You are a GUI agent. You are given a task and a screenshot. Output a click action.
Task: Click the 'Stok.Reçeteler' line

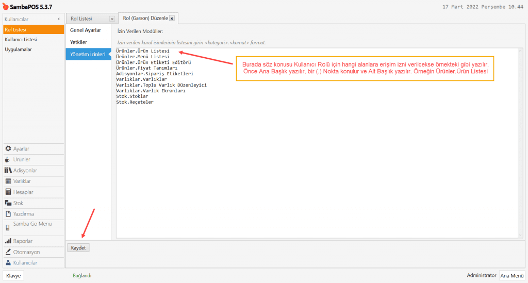click(x=135, y=102)
